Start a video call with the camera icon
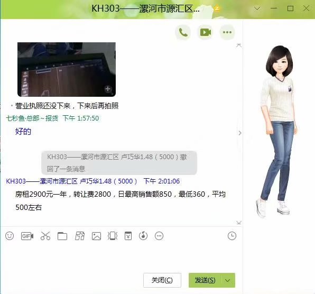The height and width of the screenshot is (294, 315). [205, 32]
